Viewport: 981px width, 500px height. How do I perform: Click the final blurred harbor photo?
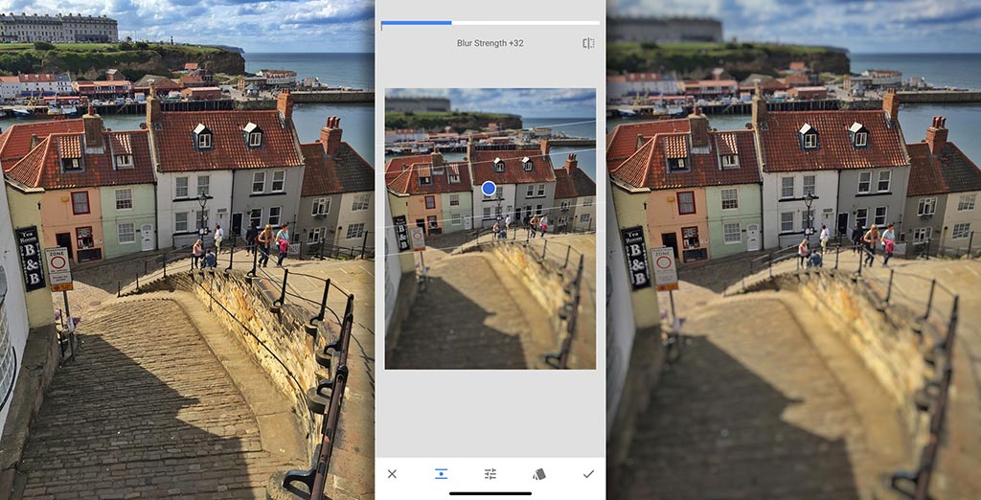pos(793,250)
